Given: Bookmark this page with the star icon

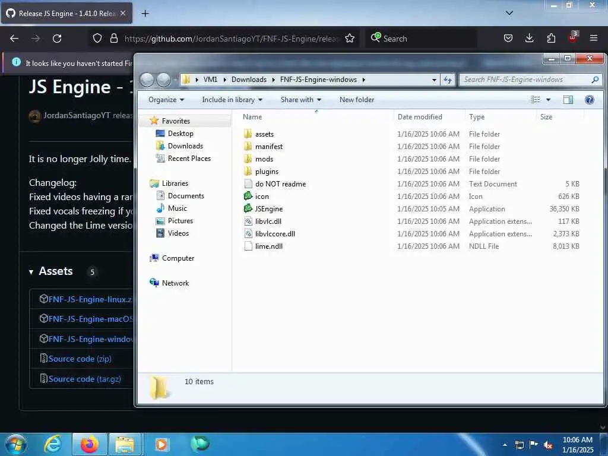Looking at the screenshot, I should [350, 38].
